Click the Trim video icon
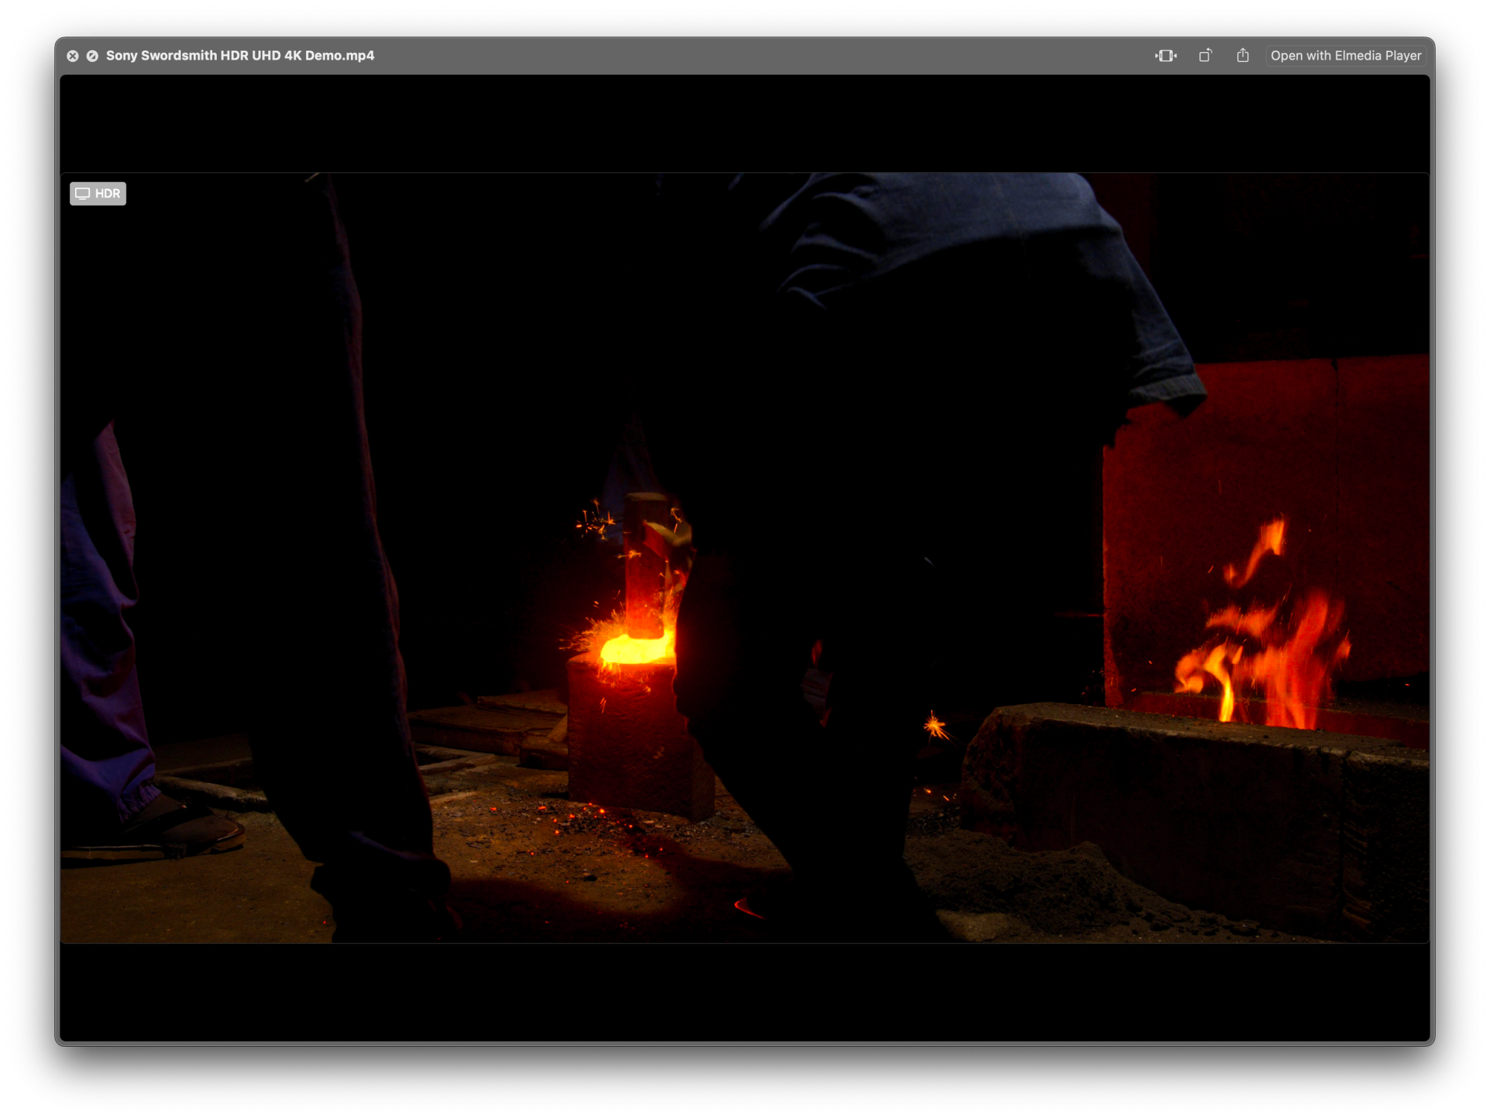Image resolution: width=1490 pixels, height=1119 pixels. point(1166,56)
